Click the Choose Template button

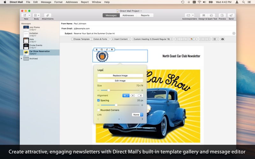(x=81, y=39)
